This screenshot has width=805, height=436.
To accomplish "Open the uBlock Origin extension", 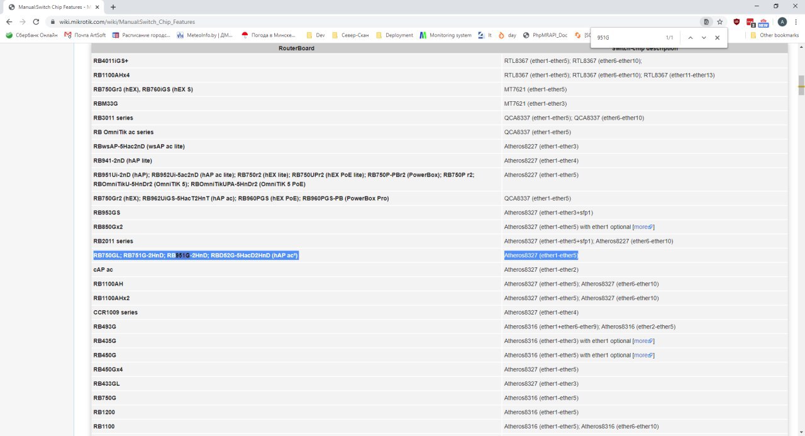I will coord(736,21).
